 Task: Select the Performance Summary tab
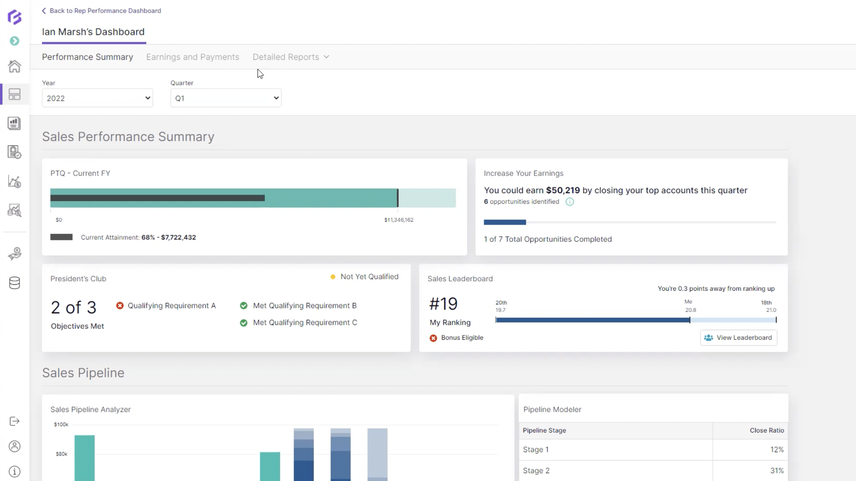coord(87,57)
